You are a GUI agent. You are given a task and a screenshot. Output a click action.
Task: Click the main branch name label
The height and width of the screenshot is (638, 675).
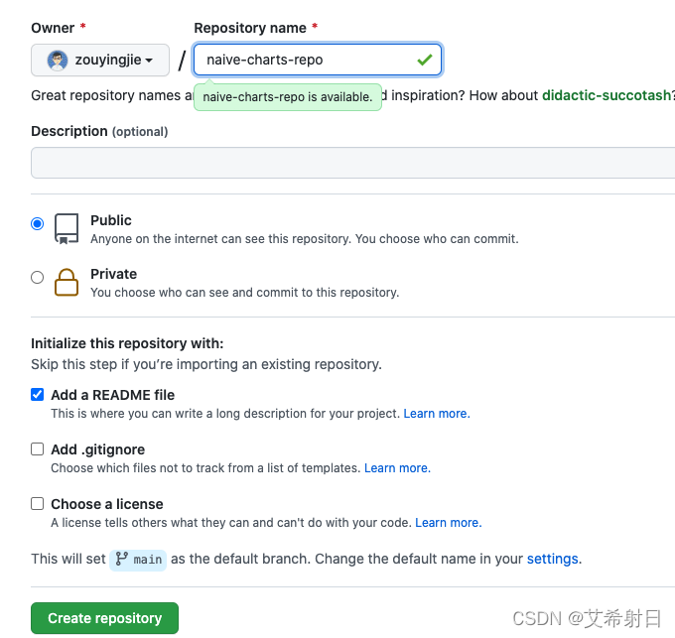tap(148, 560)
